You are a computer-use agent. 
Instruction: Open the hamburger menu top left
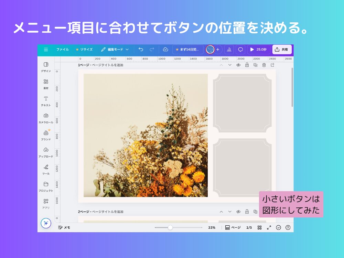coord(46,49)
